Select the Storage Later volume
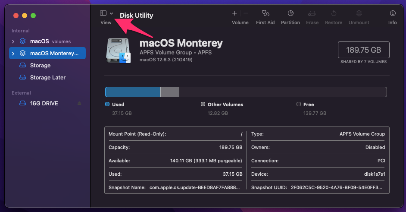This screenshot has width=406, height=212. tap(47, 77)
